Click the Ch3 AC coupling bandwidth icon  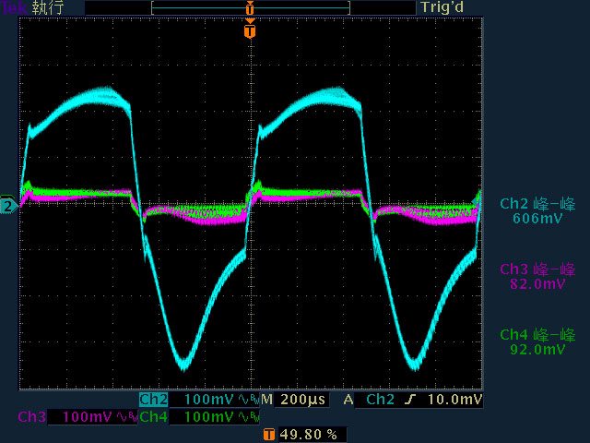pyautogui.click(x=125, y=417)
